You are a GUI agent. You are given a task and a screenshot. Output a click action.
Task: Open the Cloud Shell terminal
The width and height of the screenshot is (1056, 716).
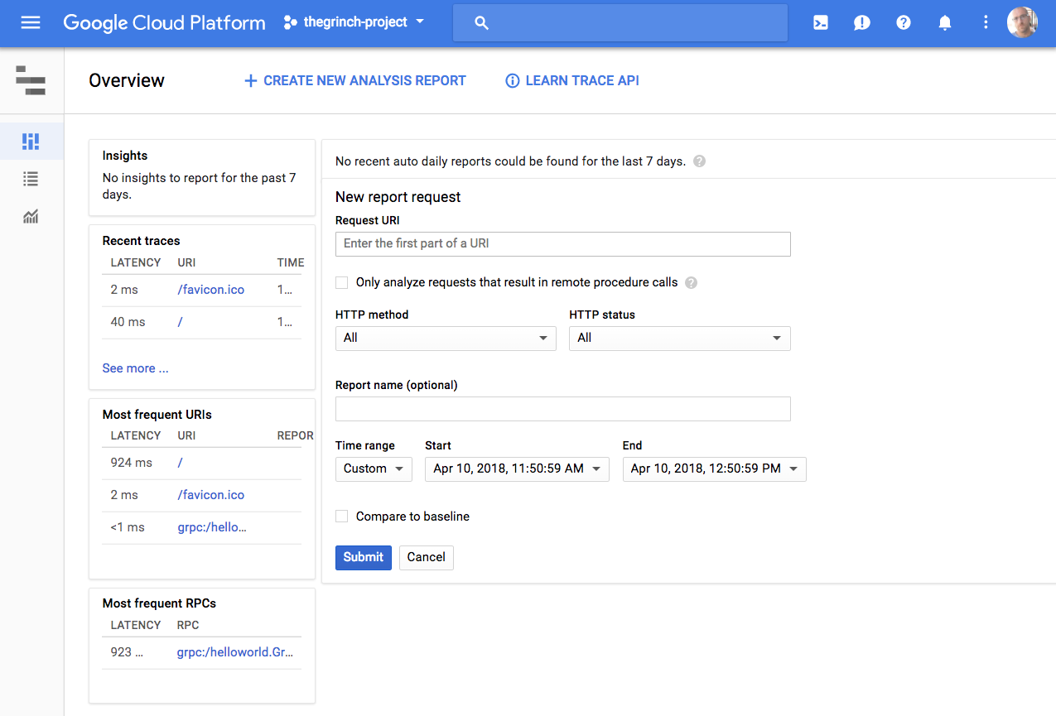(820, 22)
